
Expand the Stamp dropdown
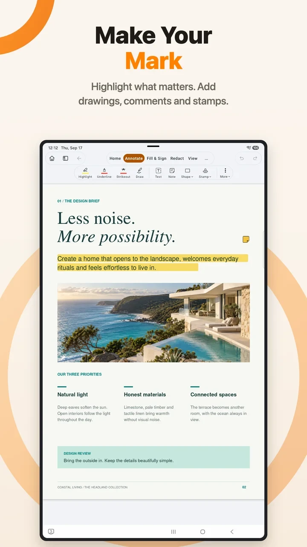pos(205,173)
